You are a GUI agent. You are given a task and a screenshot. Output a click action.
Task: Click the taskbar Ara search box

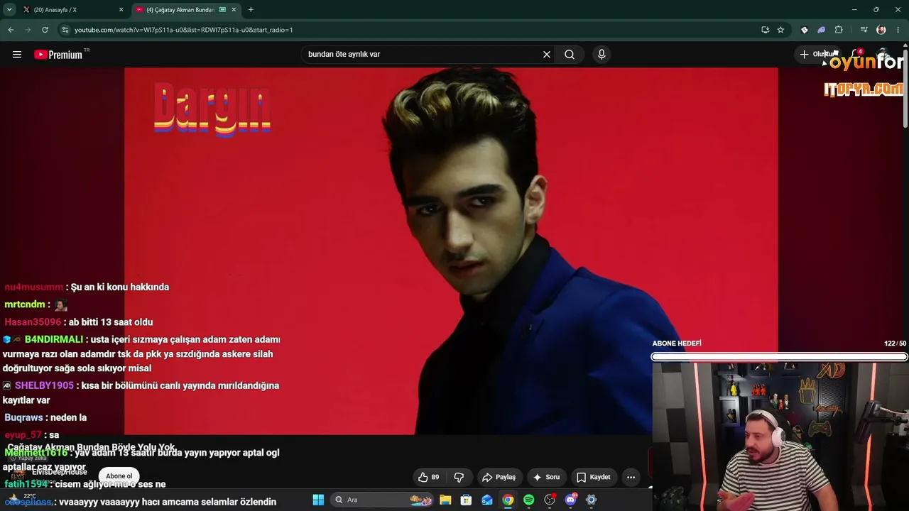click(x=383, y=500)
